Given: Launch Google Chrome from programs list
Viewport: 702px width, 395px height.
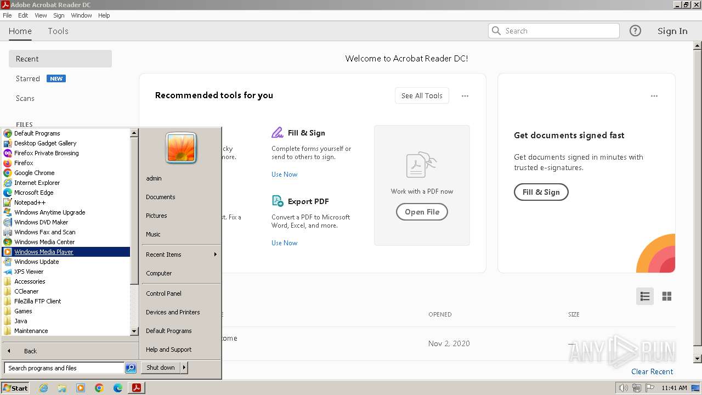Looking at the screenshot, I should pos(66,173).
